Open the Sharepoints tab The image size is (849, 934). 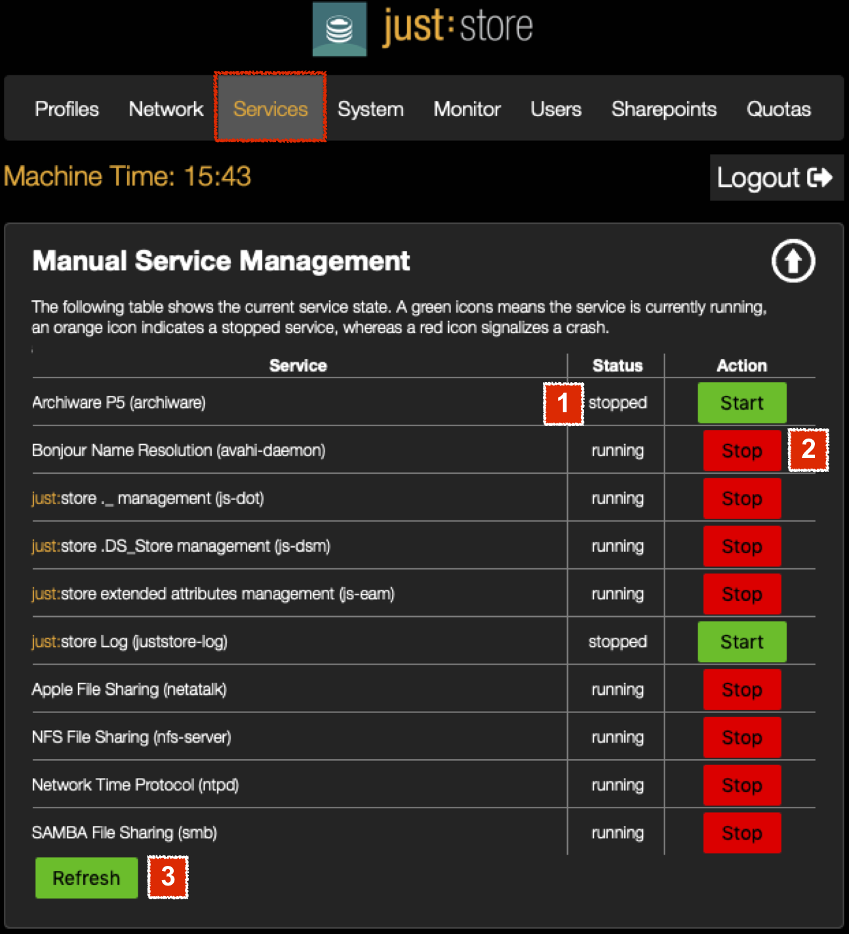pyautogui.click(x=664, y=109)
